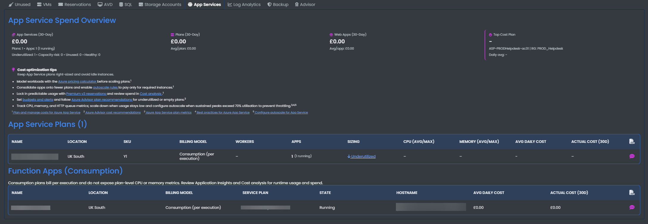The height and width of the screenshot is (224, 648).
Task: Open the Reservations tab
Action: pyautogui.click(x=74, y=4)
